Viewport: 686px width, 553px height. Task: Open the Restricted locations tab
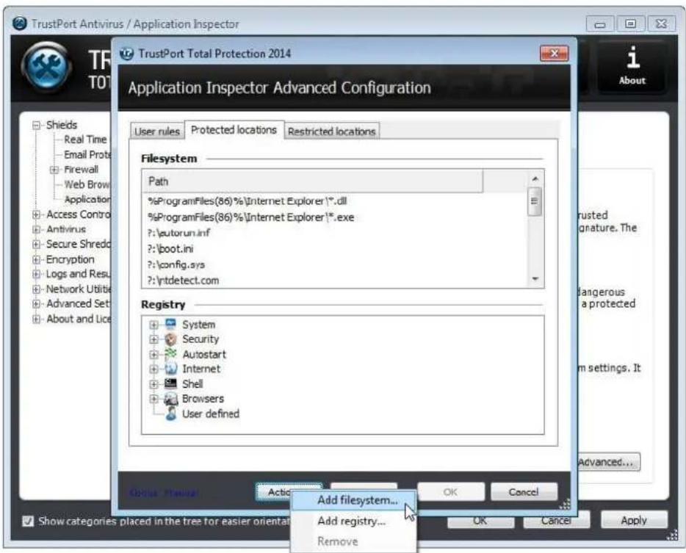(x=332, y=131)
